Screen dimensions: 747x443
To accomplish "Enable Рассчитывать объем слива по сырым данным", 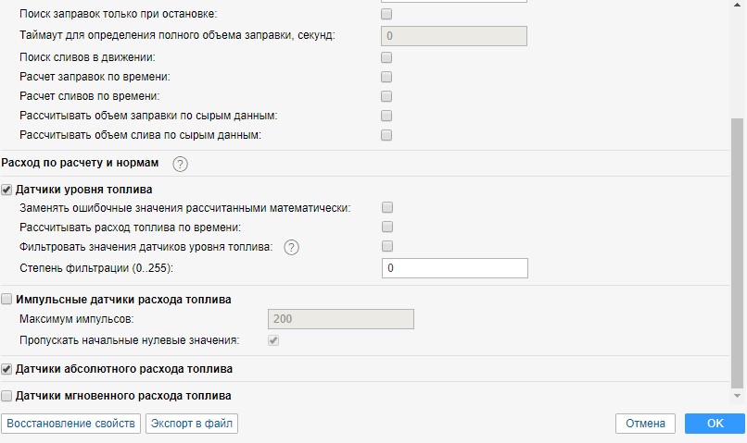I will click(x=386, y=135).
